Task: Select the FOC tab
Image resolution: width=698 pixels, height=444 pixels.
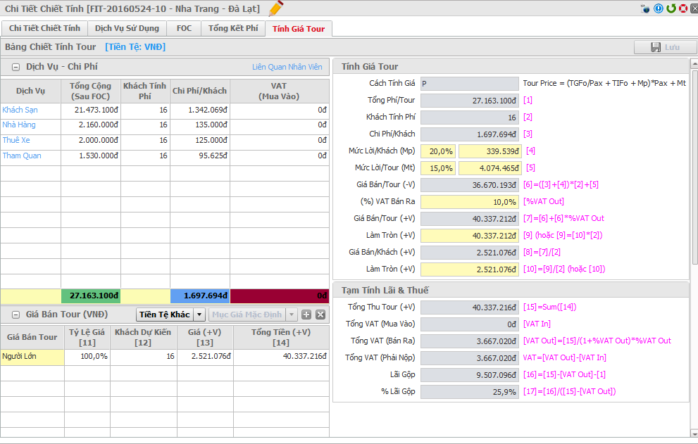Action: point(184,28)
